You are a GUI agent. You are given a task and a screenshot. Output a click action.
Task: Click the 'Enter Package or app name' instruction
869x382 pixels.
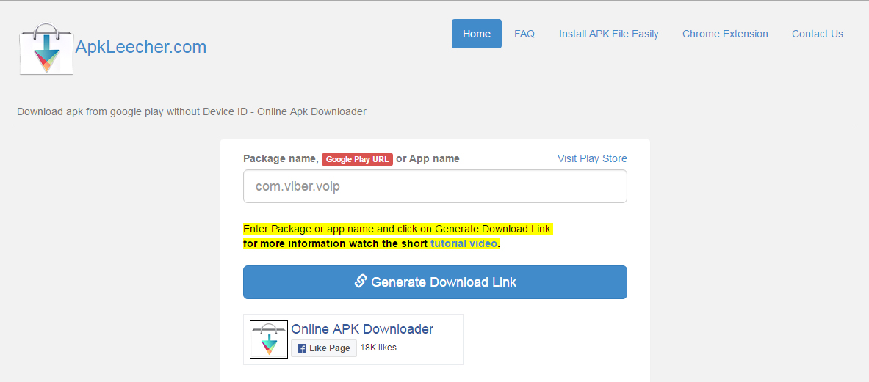coord(398,229)
